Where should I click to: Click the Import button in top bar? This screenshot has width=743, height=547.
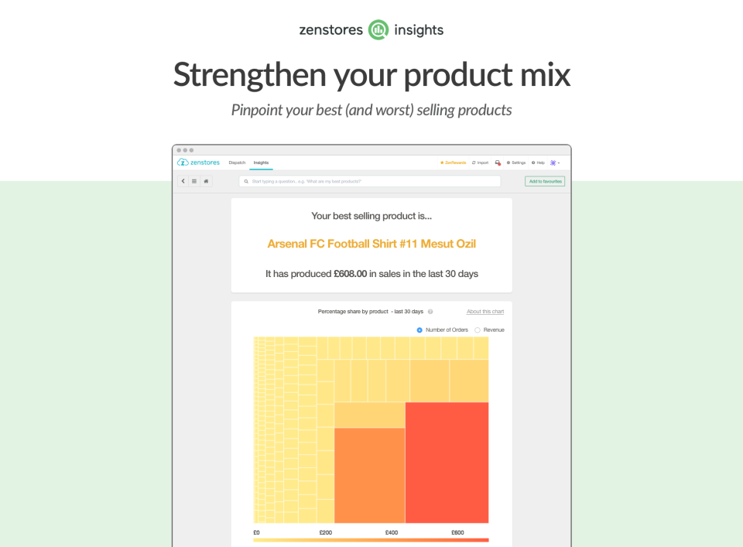(480, 162)
